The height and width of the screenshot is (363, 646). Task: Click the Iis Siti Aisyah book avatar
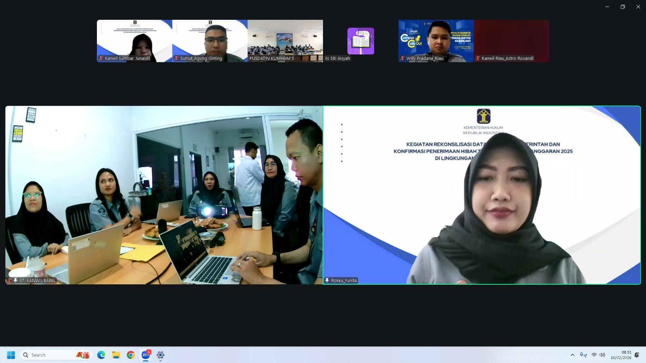pos(361,41)
